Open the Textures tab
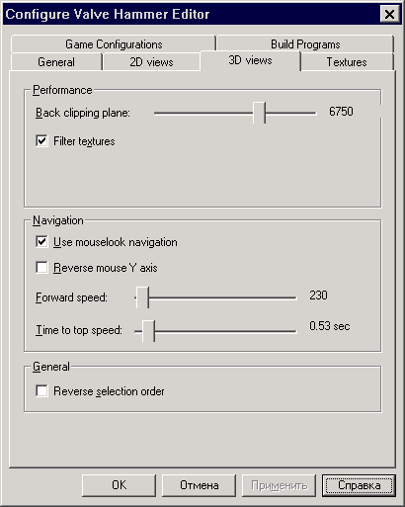 point(347,62)
